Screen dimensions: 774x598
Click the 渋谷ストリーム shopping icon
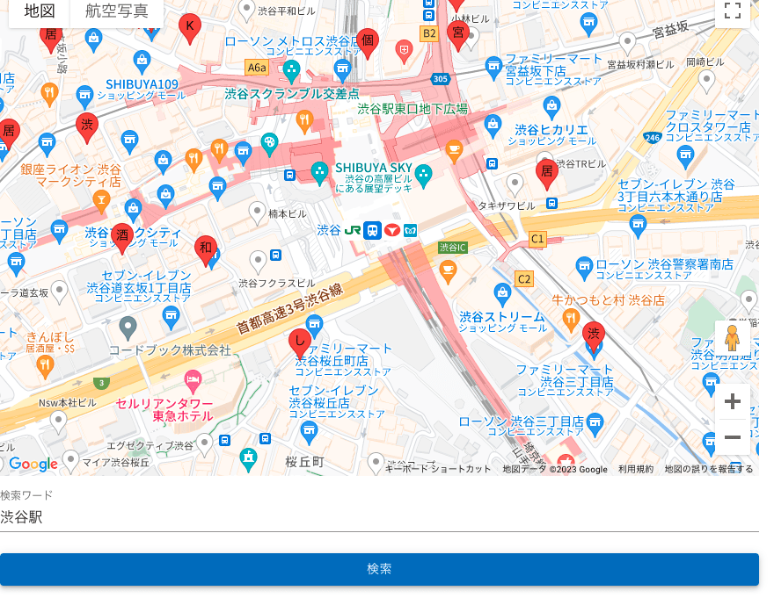pyautogui.click(x=502, y=294)
